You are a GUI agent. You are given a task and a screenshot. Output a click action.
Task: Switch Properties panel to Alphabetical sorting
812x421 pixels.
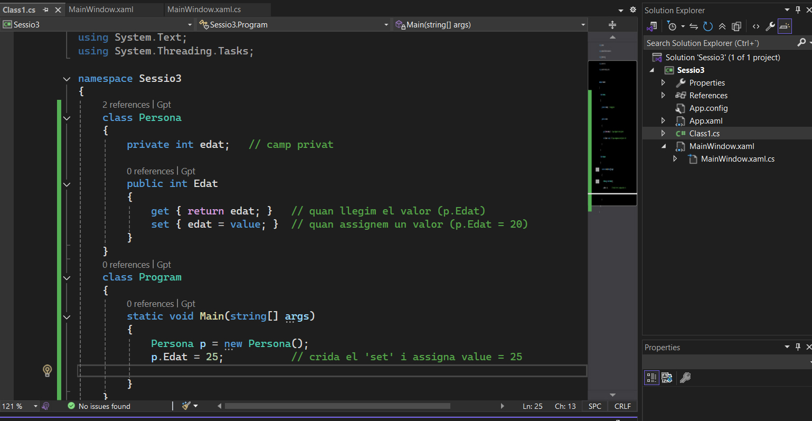click(667, 378)
